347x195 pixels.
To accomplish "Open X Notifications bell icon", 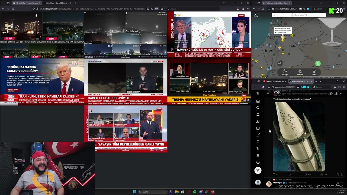I will click(258, 115).
